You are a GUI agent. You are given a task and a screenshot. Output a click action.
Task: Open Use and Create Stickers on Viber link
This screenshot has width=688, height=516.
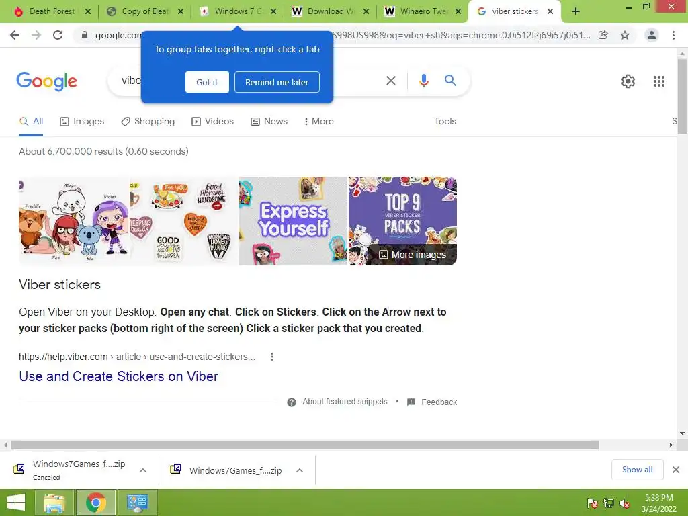(118, 376)
